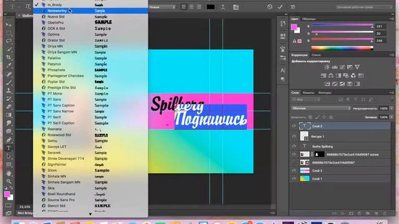Toggle visibility of layer ending 'копия'

click(294, 154)
